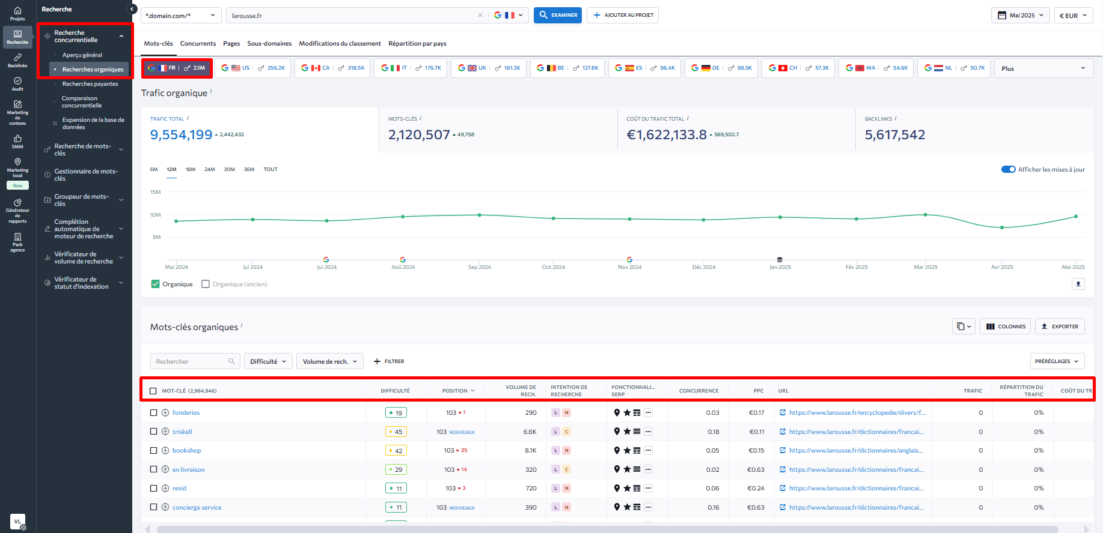Click Google update marker at Aoû 2024
The width and height of the screenshot is (1103, 533).
pos(403,260)
